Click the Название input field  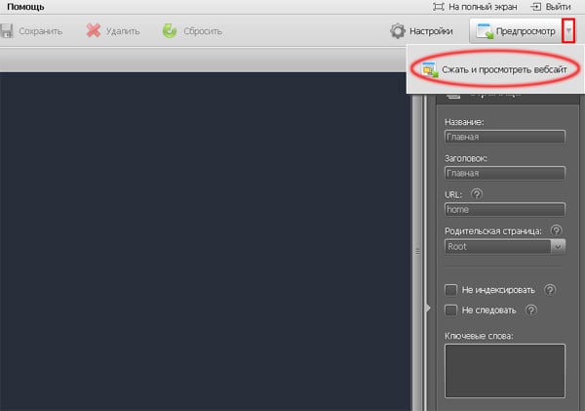point(504,138)
